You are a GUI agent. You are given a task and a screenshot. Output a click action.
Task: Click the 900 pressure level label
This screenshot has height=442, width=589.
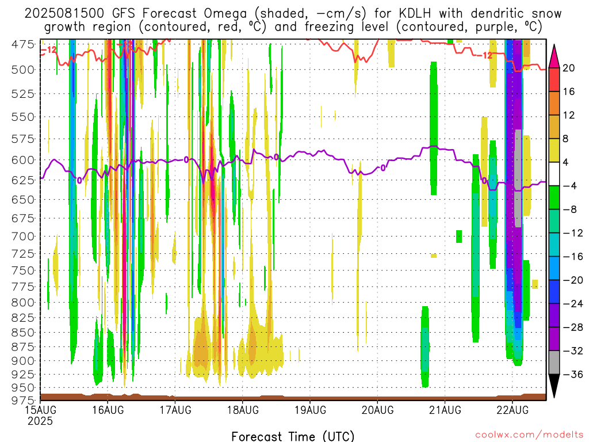pos(23,361)
